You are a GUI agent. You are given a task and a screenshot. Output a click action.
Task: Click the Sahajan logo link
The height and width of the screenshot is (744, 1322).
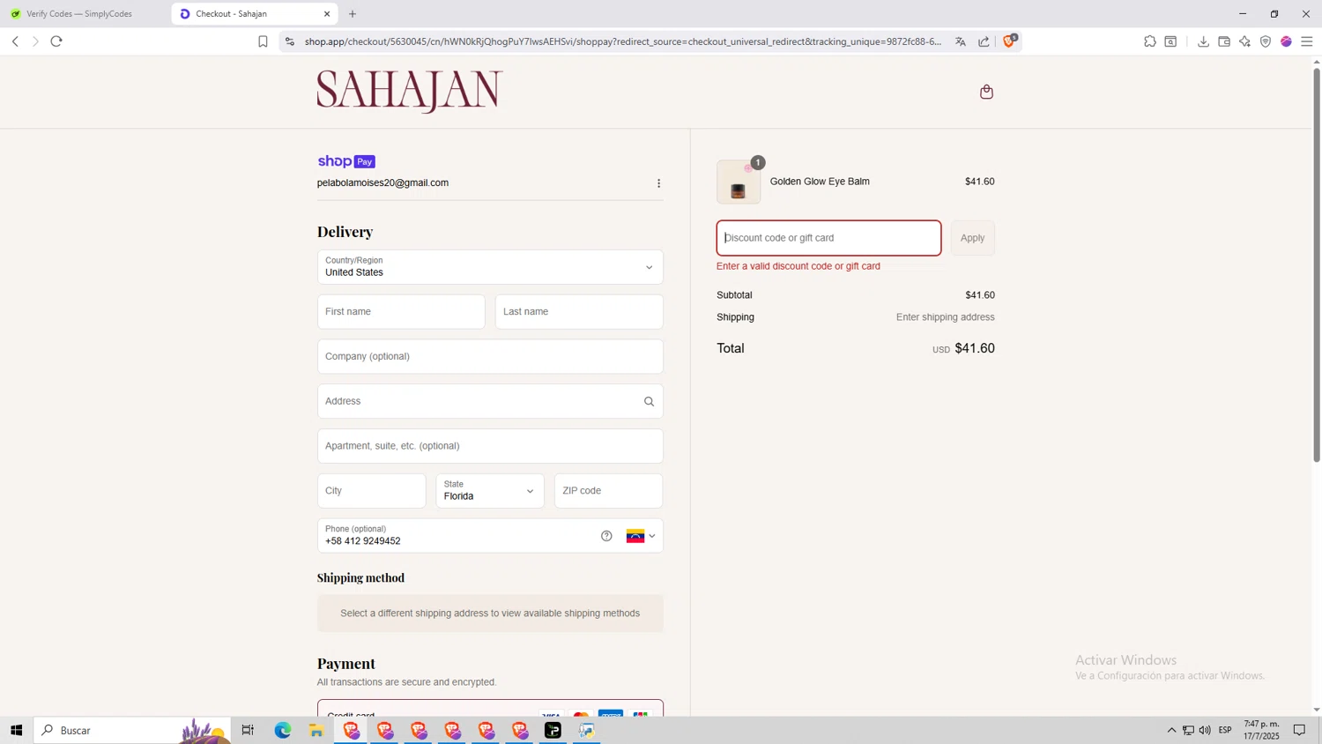click(x=410, y=92)
